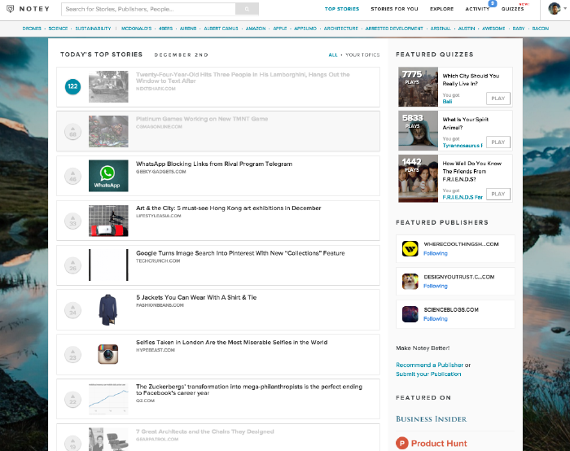The image size is (570, 451).
Task: Open the WhatsApp story thumbnail
Action: coord(108,176)
